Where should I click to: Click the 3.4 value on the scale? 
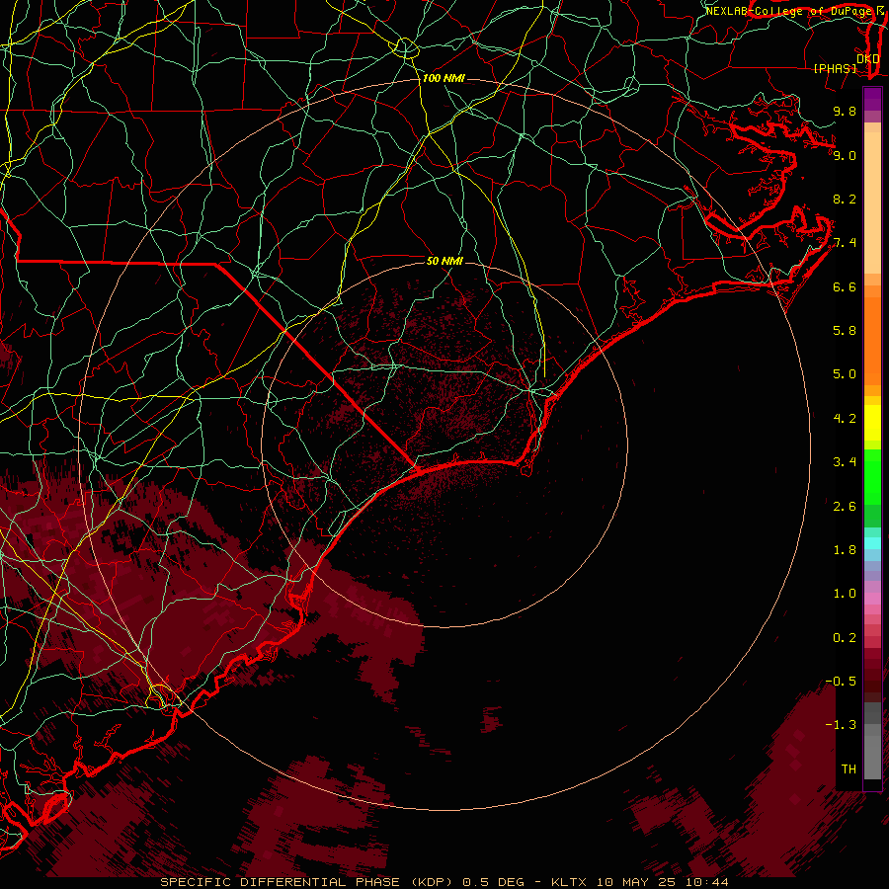(845, 462)
